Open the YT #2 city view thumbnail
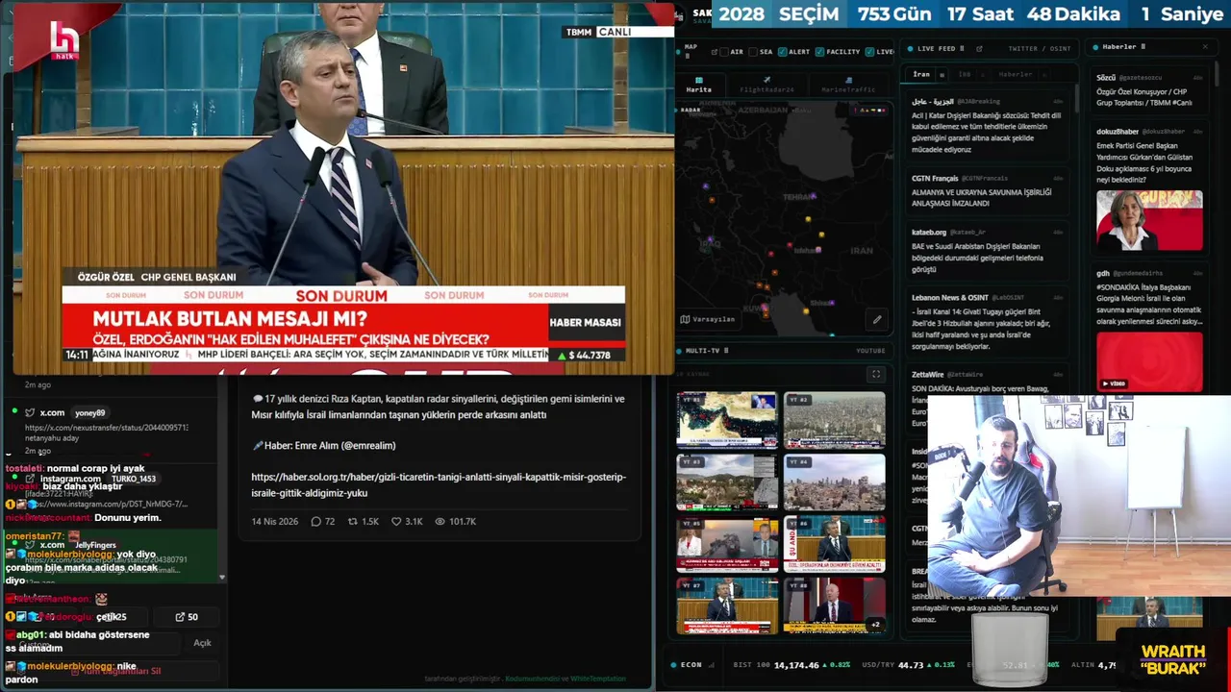 [x=834, y=420]
